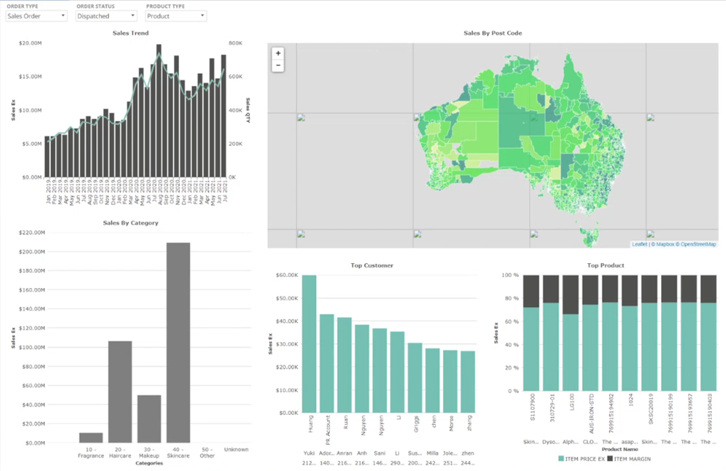
Task: Click the 1024 product bar in Top Product
Action: coord(630,333)
